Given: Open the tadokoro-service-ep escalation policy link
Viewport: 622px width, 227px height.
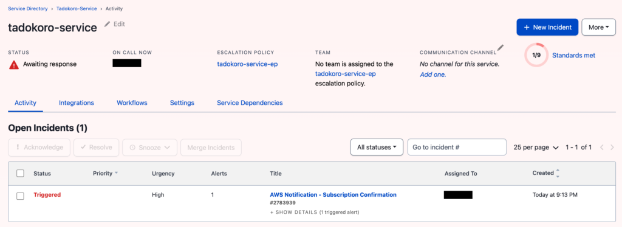Looking at the screenshot, I should [248, 64].
